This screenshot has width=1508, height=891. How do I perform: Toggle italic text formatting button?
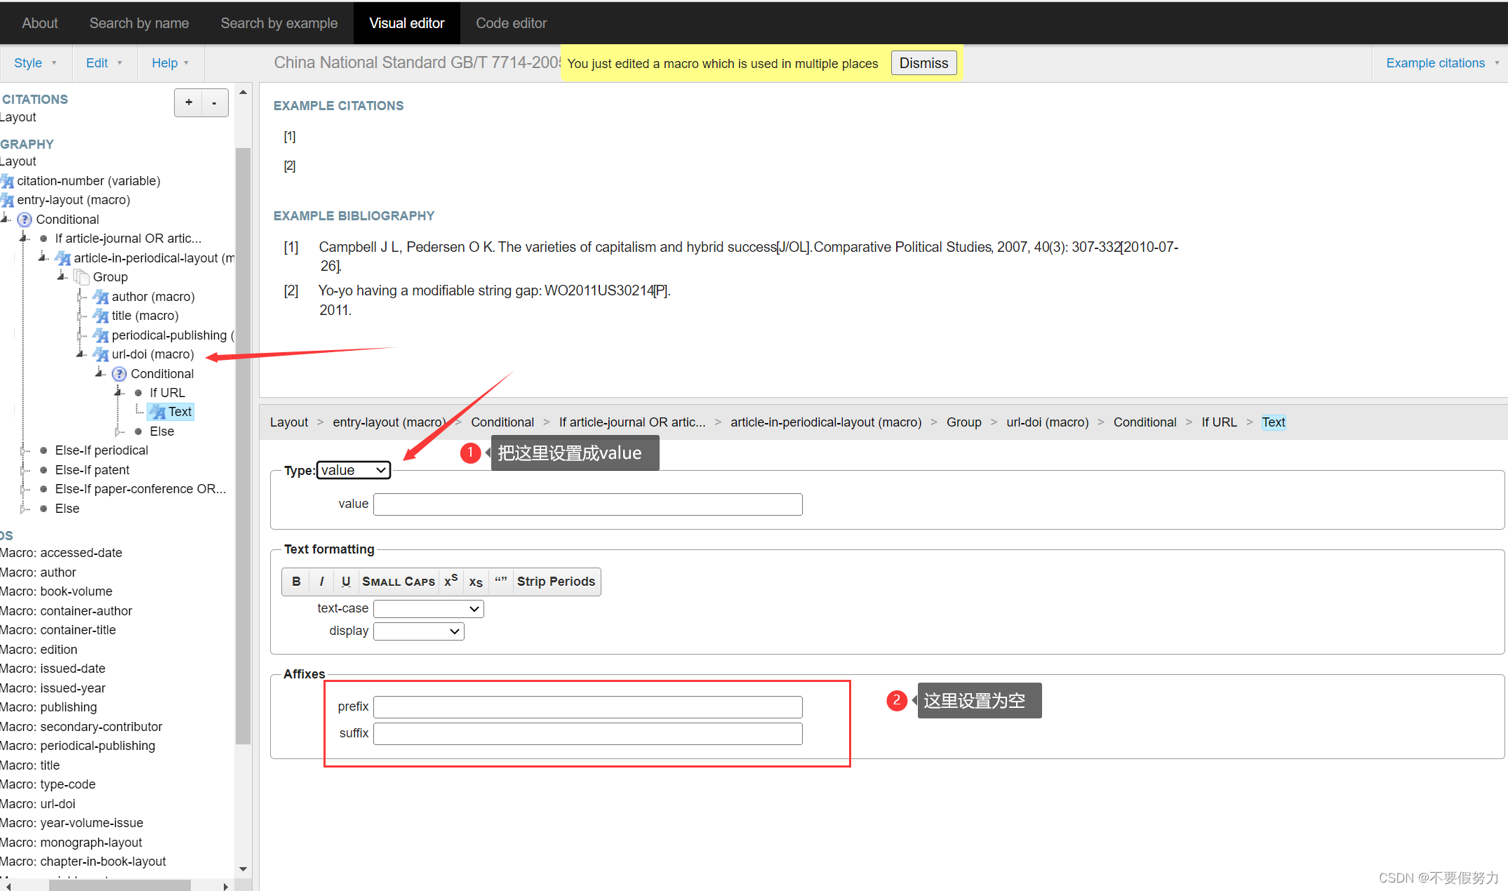(321, 582)
